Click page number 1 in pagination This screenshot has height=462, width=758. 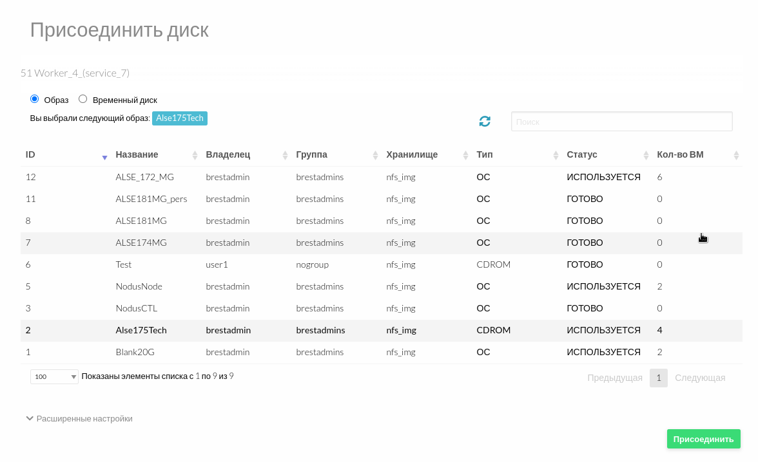tap(658, 378)
